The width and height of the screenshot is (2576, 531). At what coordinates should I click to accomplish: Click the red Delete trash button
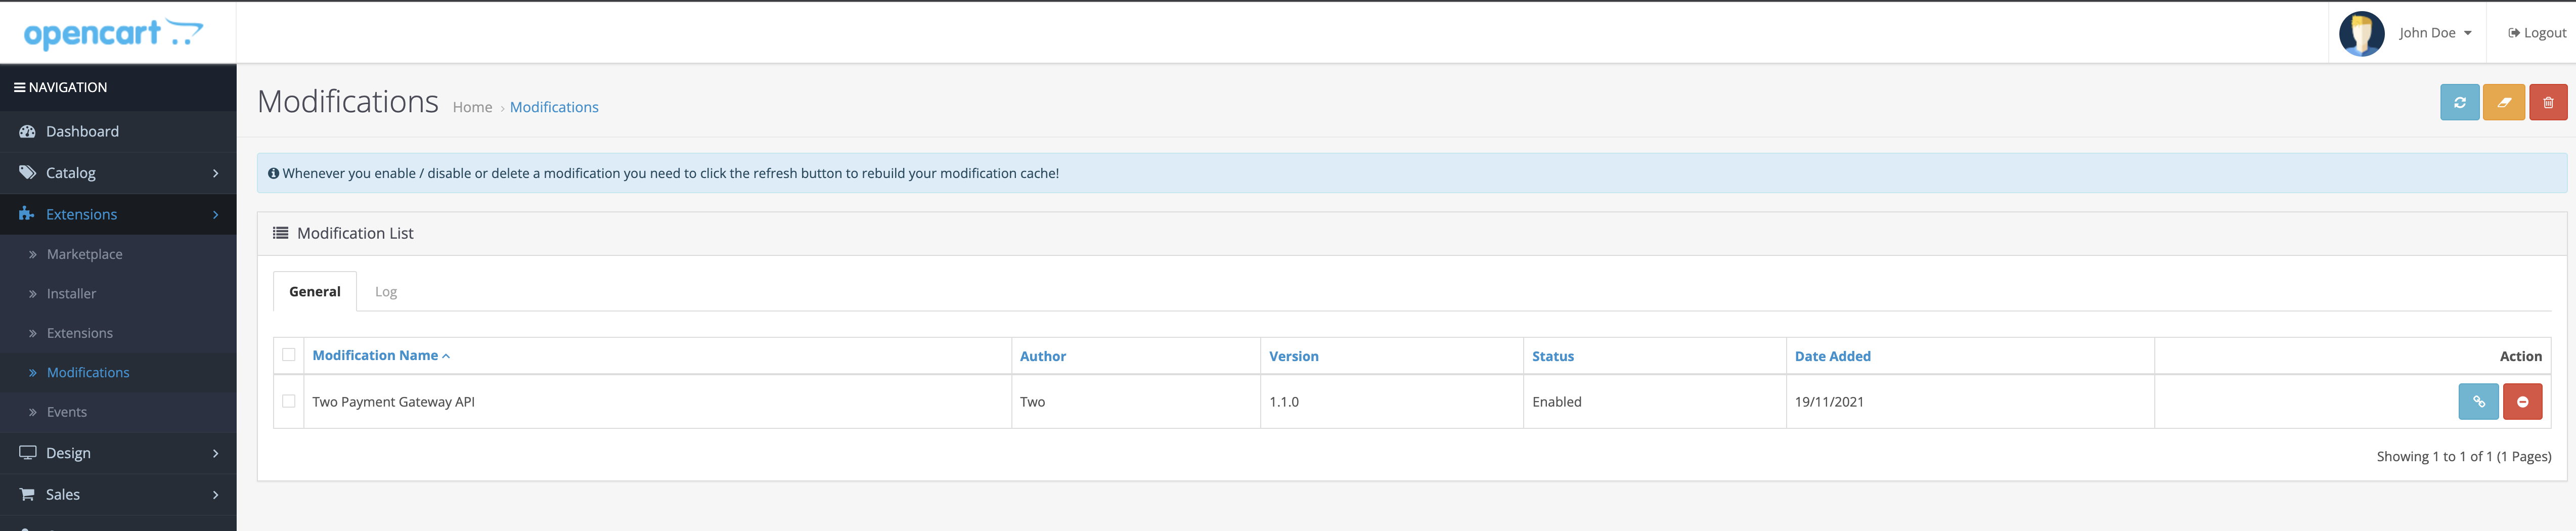2548,102
